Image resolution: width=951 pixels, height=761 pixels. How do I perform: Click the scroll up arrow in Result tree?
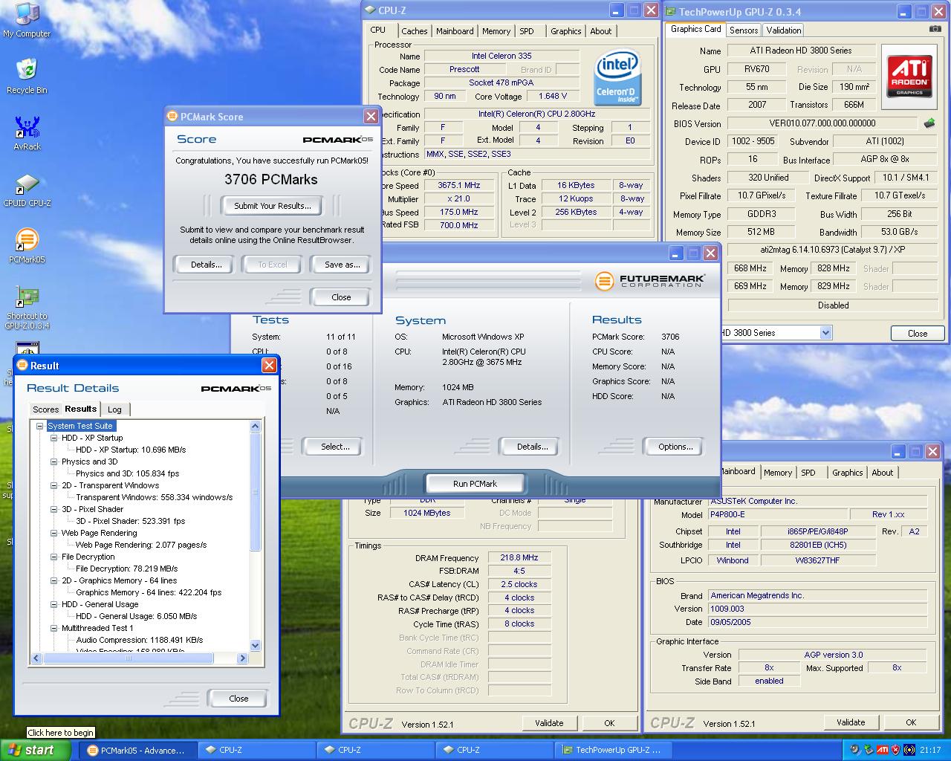point(256,427)
